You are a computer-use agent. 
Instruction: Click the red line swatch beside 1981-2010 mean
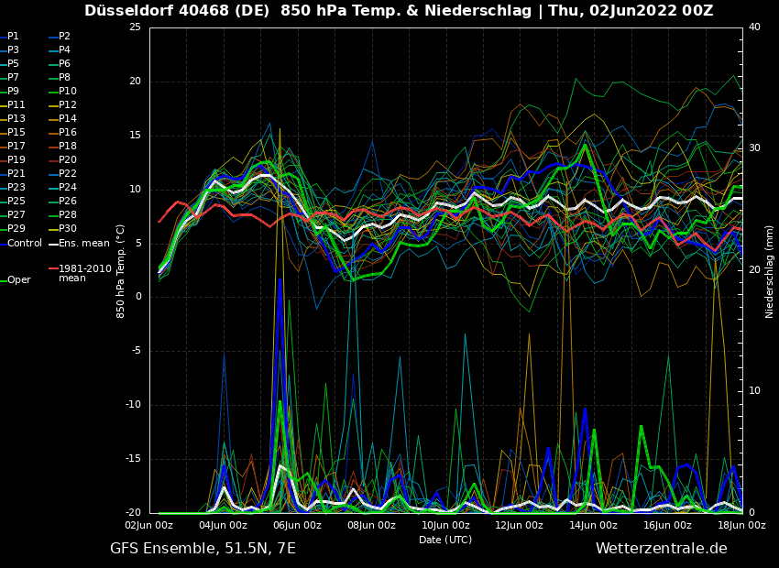click(x=53, y=269)
